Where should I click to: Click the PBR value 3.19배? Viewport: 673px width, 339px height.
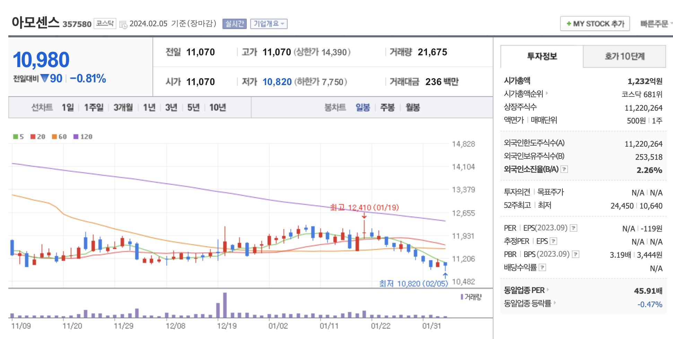pyautogui.click(x=620, y=255)
